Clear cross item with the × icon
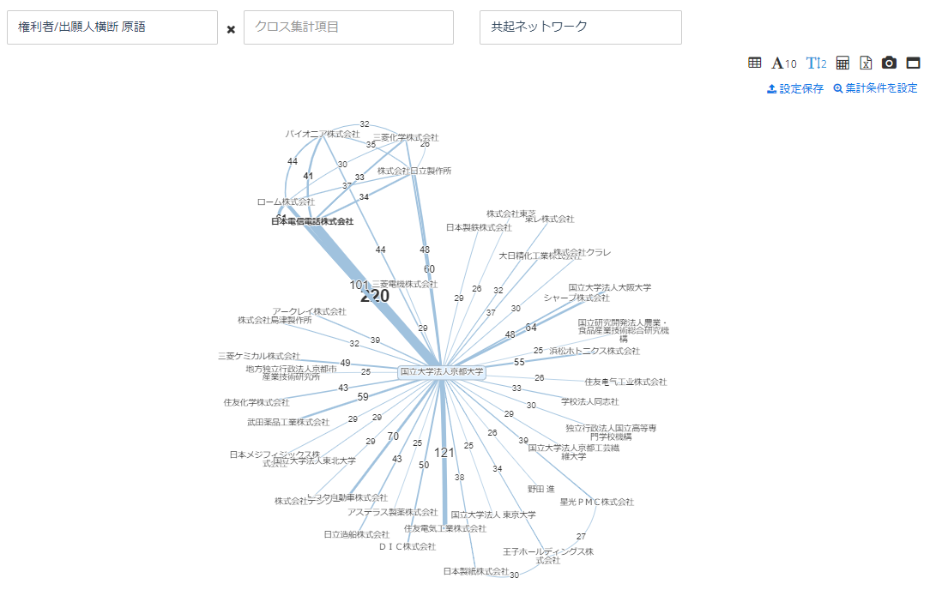The height and width of the screenshot is (596, 942). click(x=231, y=29)
